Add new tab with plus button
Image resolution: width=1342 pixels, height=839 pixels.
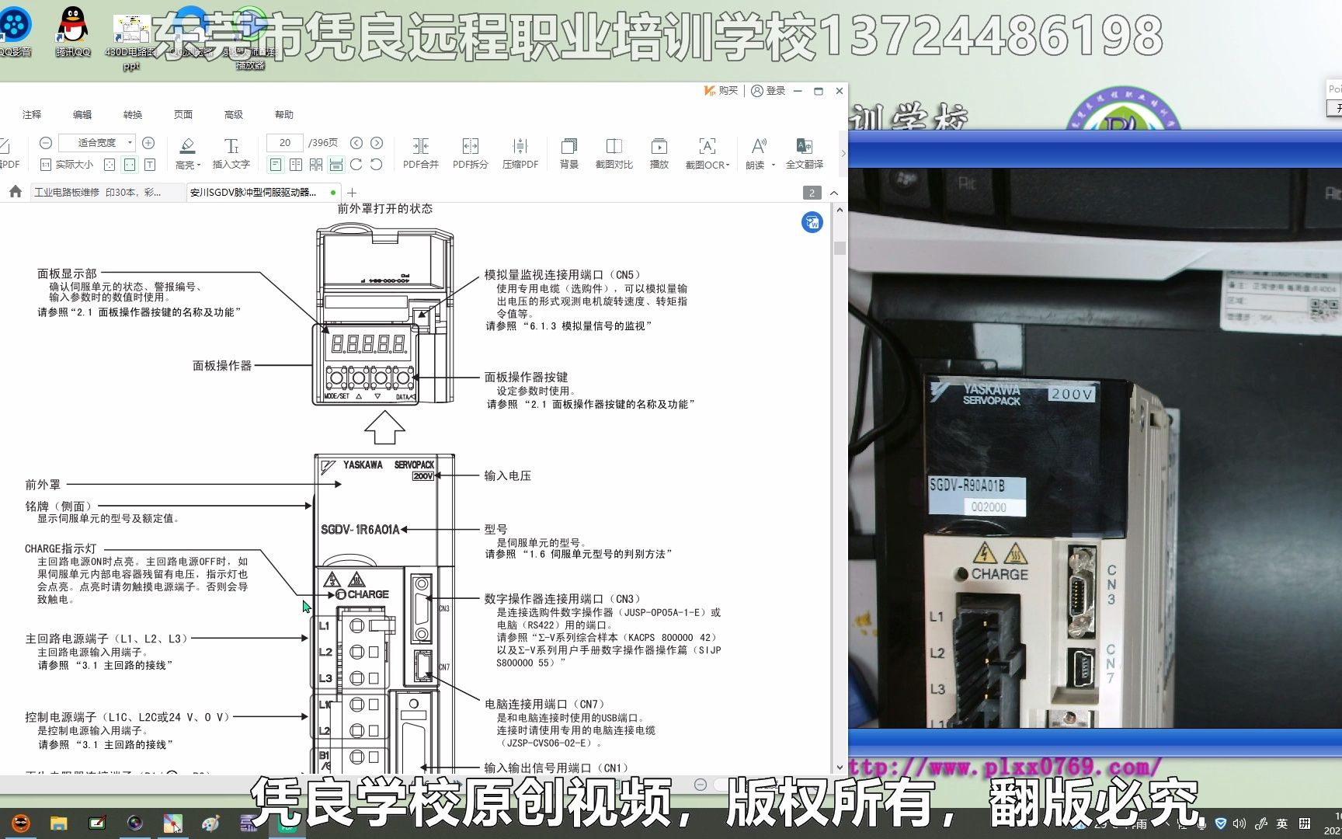pyautogui.click(x=352, y=193)
